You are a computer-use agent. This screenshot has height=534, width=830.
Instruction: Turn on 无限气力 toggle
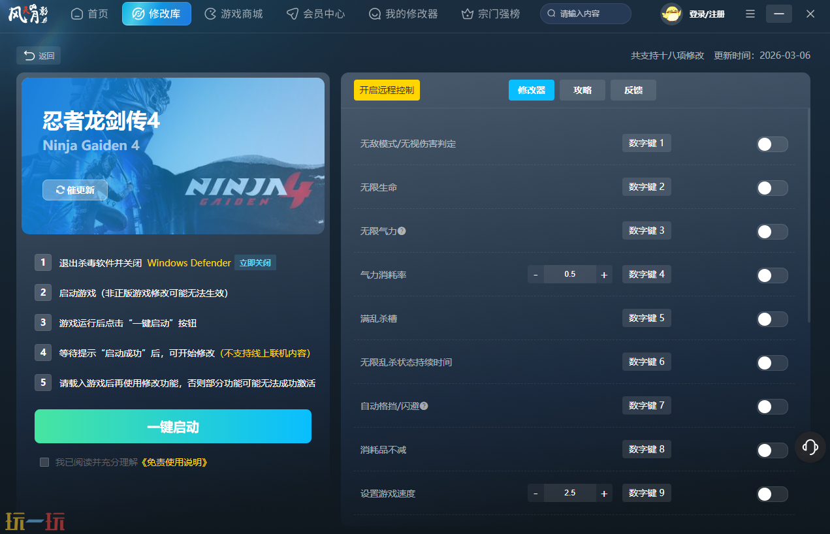[773, 232]
